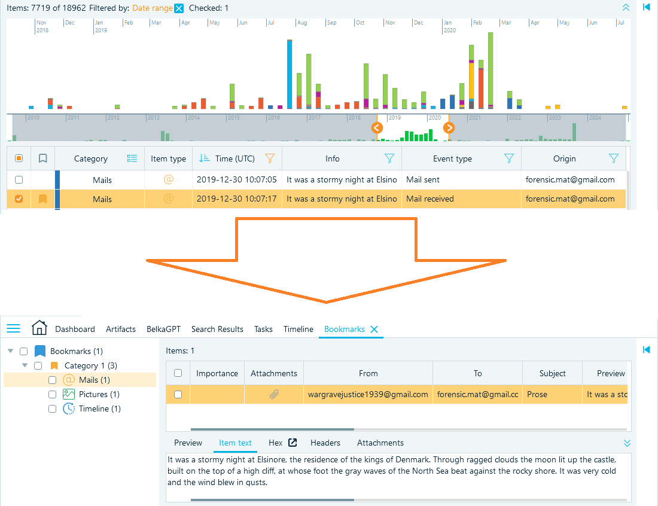Check the Mails (1) tree checkbox
This screenshot has height=506, width=658.
53,380
